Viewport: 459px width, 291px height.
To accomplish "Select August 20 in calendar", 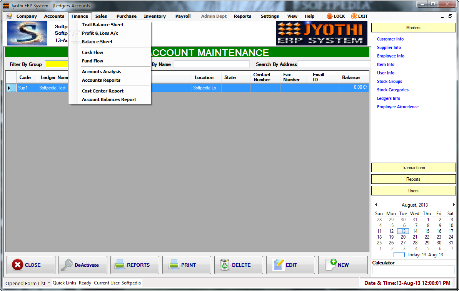I will coord(403,237).
